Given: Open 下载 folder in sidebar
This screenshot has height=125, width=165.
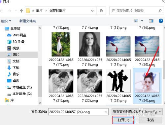Looking at the screenshot, I should 16,68.
